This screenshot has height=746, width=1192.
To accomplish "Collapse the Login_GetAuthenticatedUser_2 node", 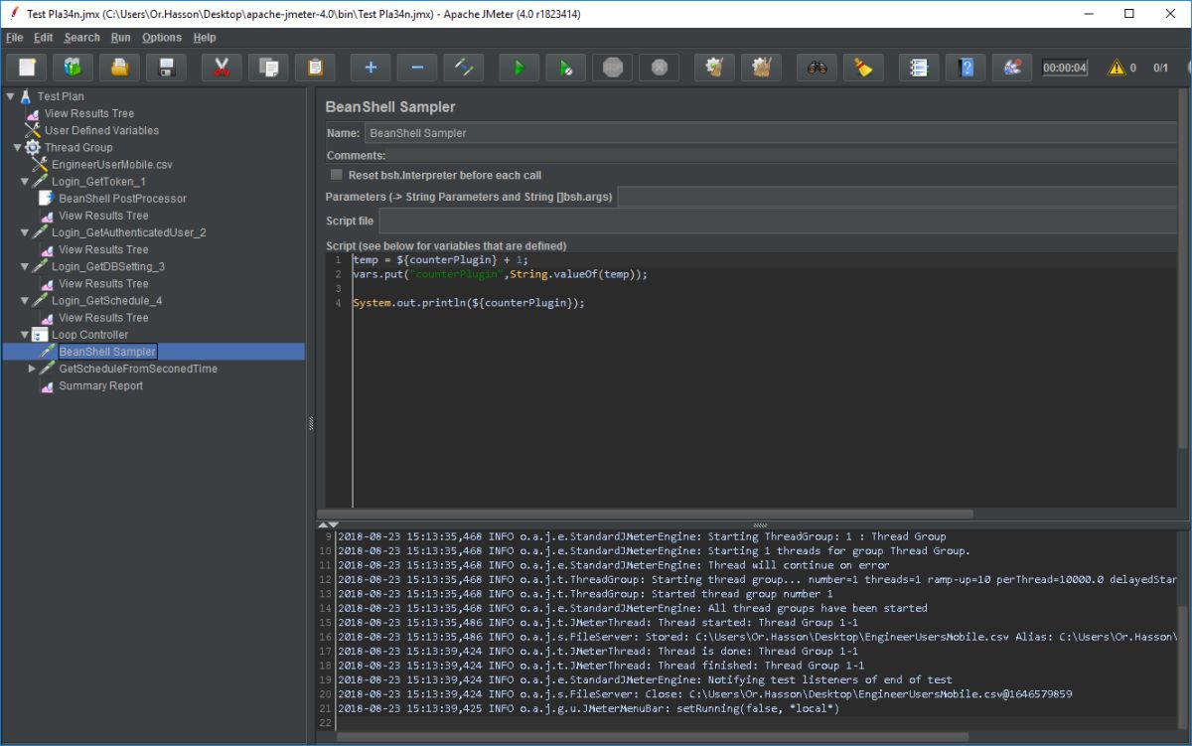I will coord(25,232).
